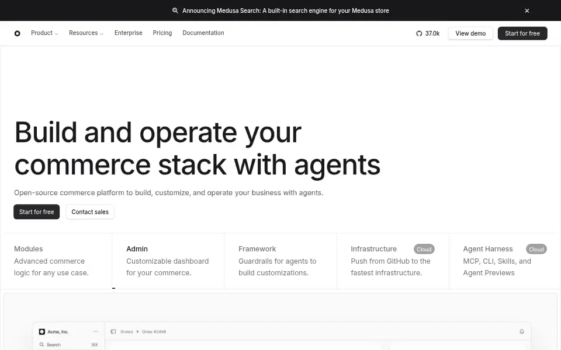Toggle the sidebar icon next to Orders breadcrumb

[113, 331]
